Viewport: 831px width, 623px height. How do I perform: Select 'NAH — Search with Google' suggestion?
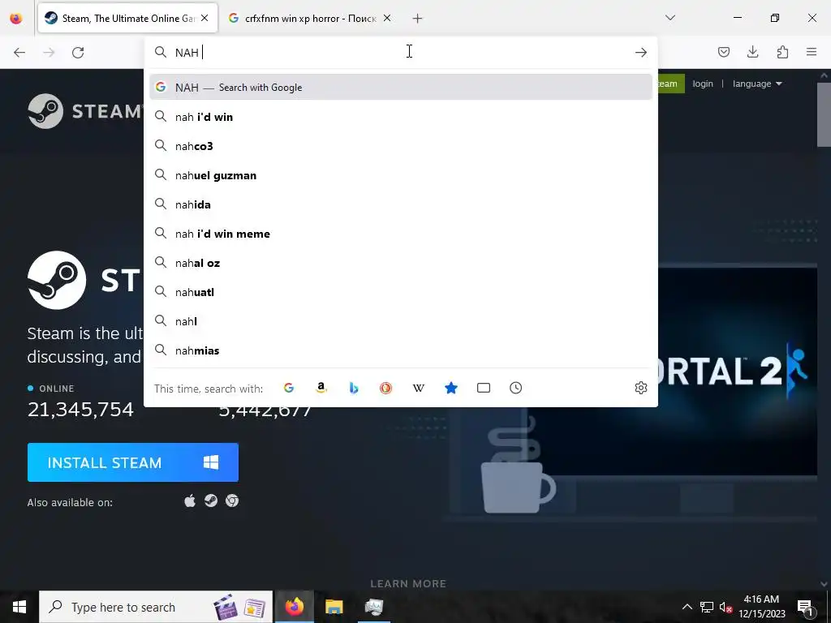pos(401,88)
